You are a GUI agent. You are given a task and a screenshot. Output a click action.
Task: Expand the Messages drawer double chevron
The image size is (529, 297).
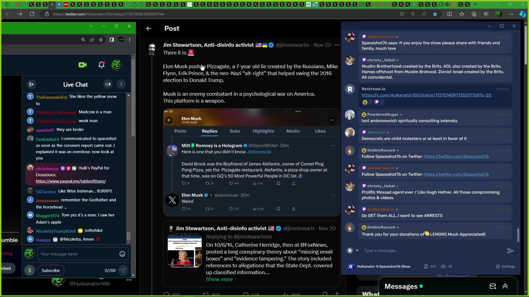click(505, 286)
